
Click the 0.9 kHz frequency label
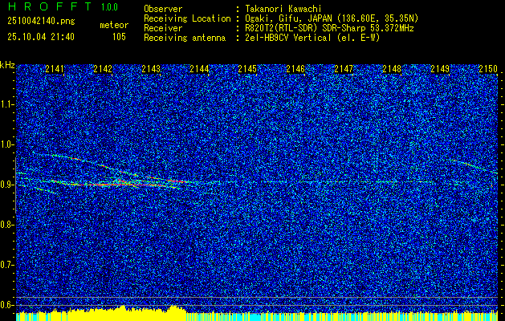[x=7, y=185]
